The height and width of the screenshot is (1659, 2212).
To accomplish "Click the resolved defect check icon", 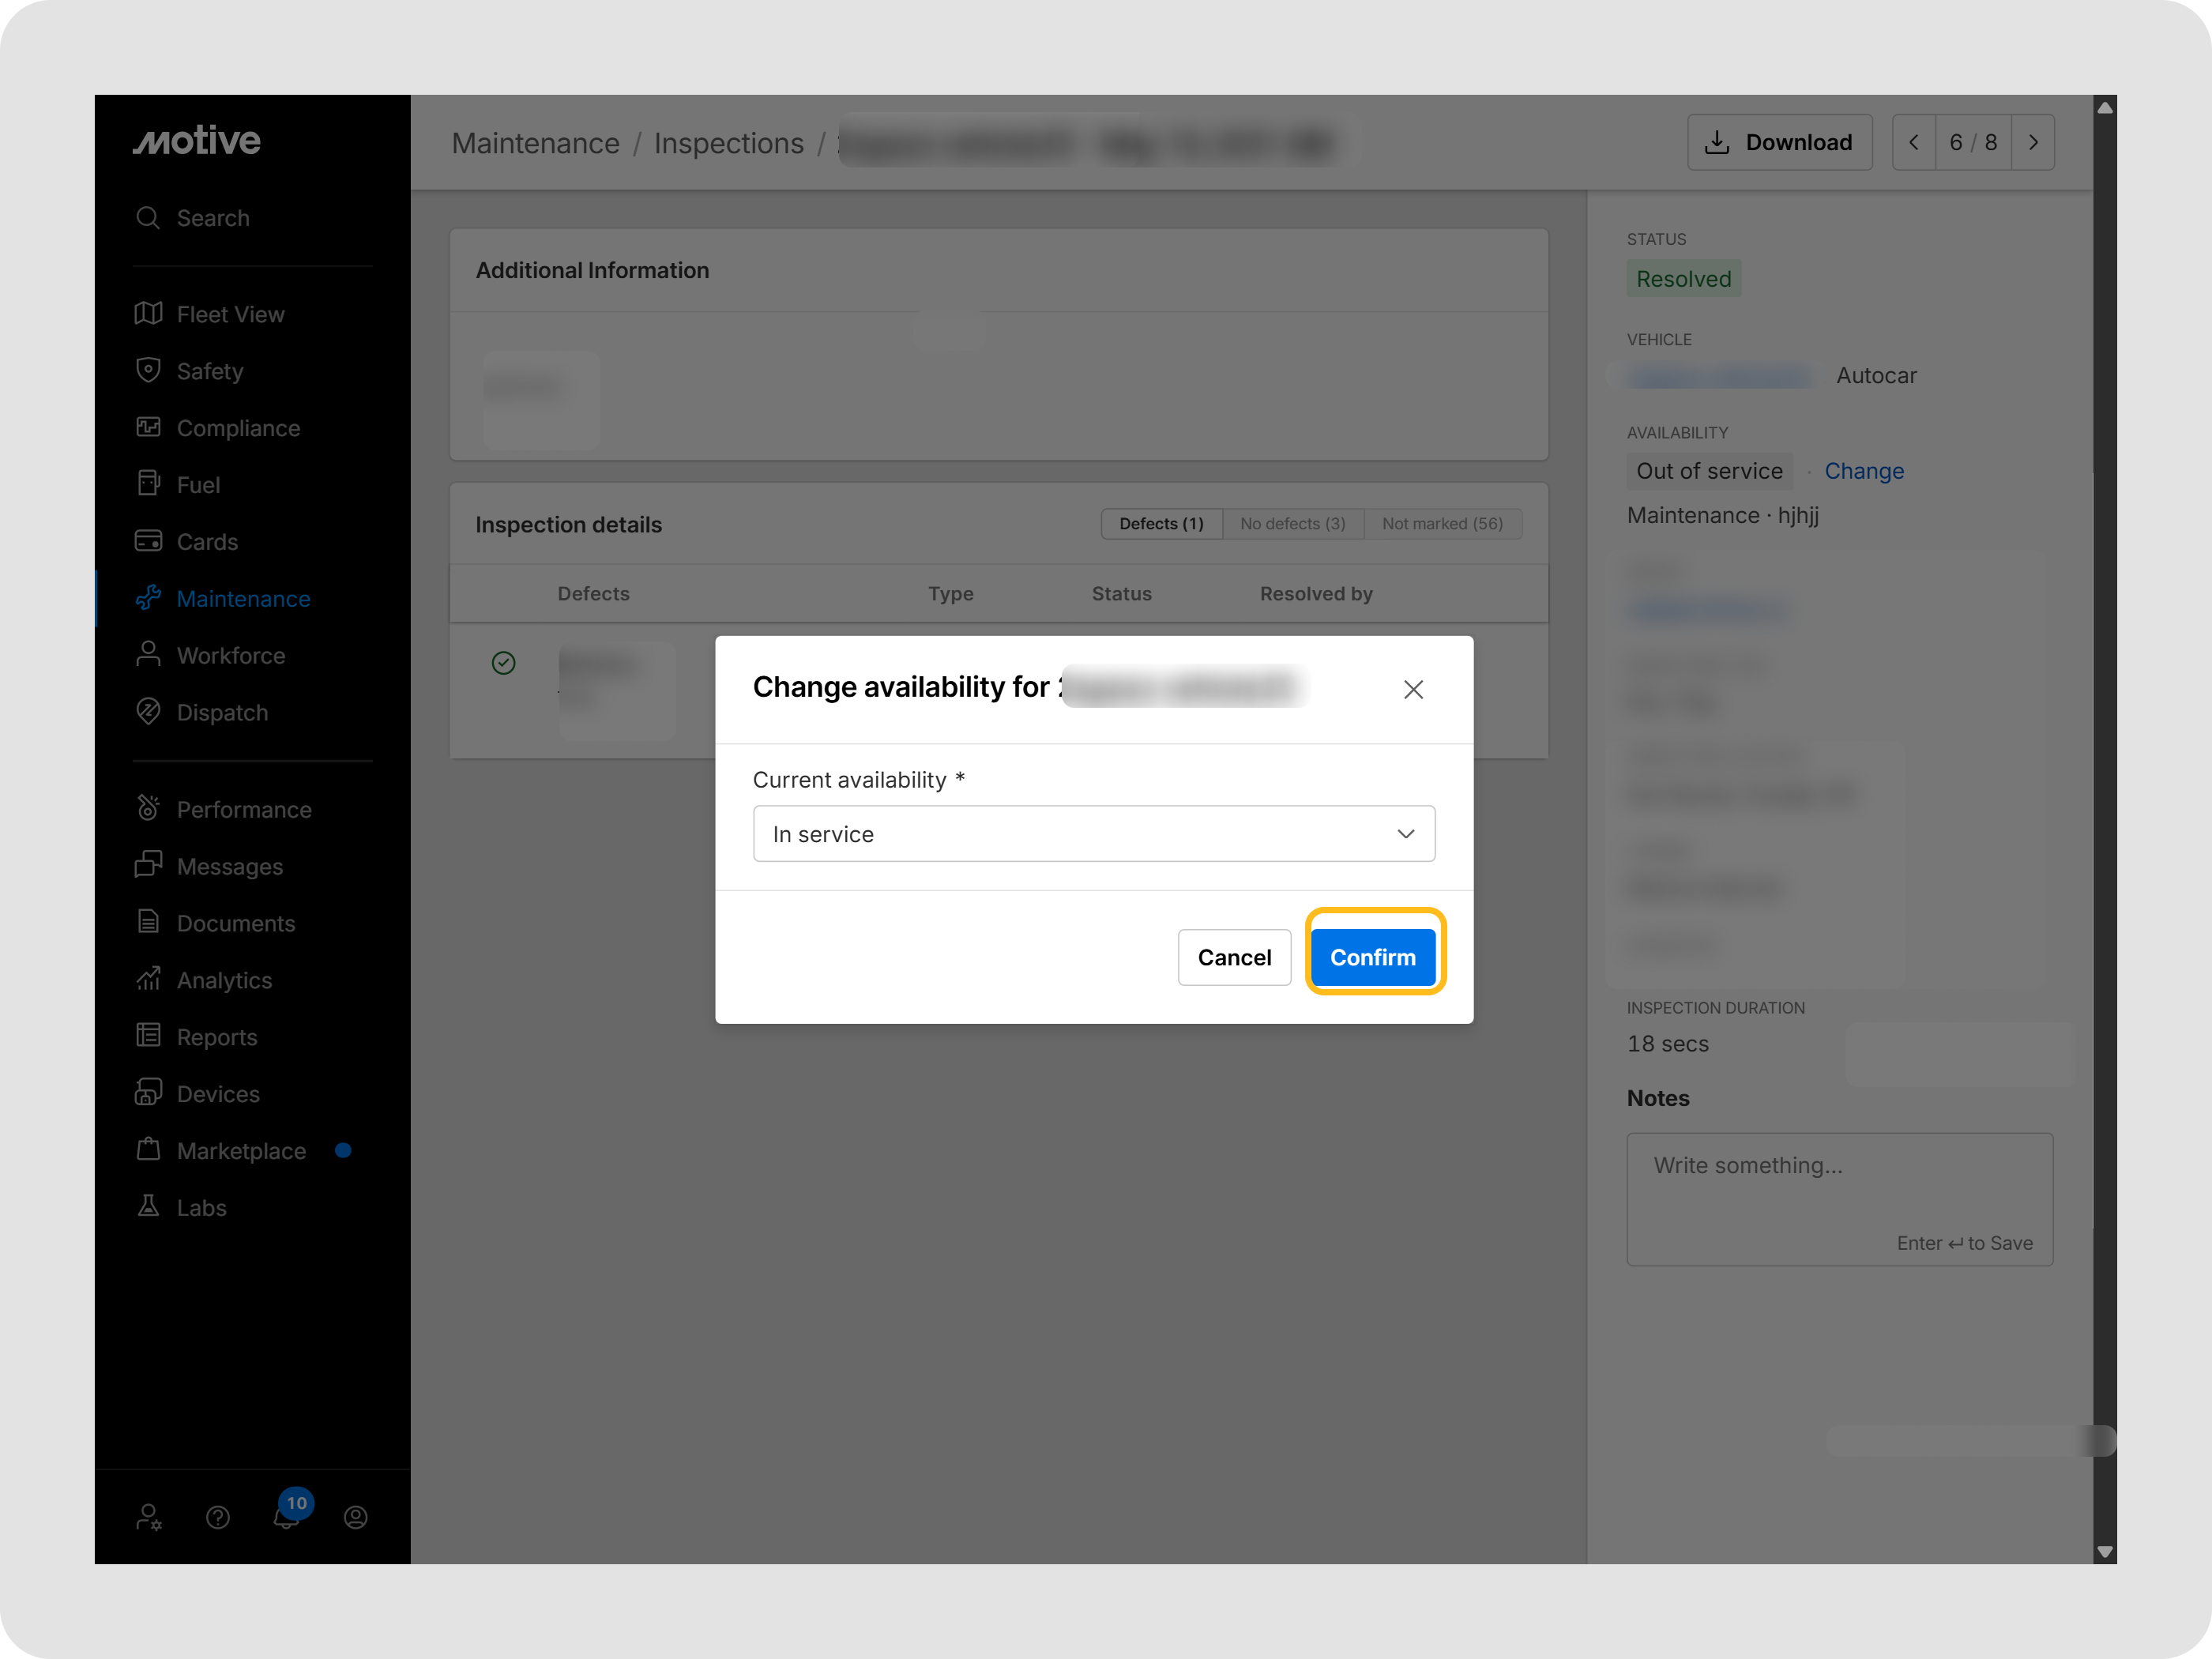I will (x=504, y=663).
